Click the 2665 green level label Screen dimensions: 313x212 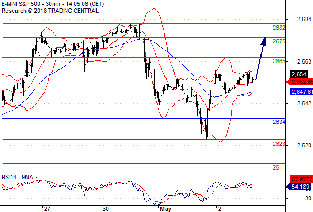(279, 61)
